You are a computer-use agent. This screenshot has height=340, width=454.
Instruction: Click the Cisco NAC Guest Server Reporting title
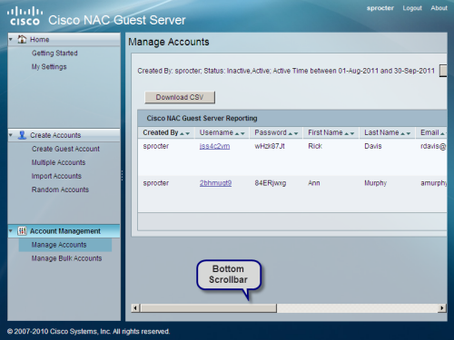(x=202, y=118)
